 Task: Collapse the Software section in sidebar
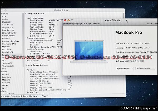click(x=4, y=91)
